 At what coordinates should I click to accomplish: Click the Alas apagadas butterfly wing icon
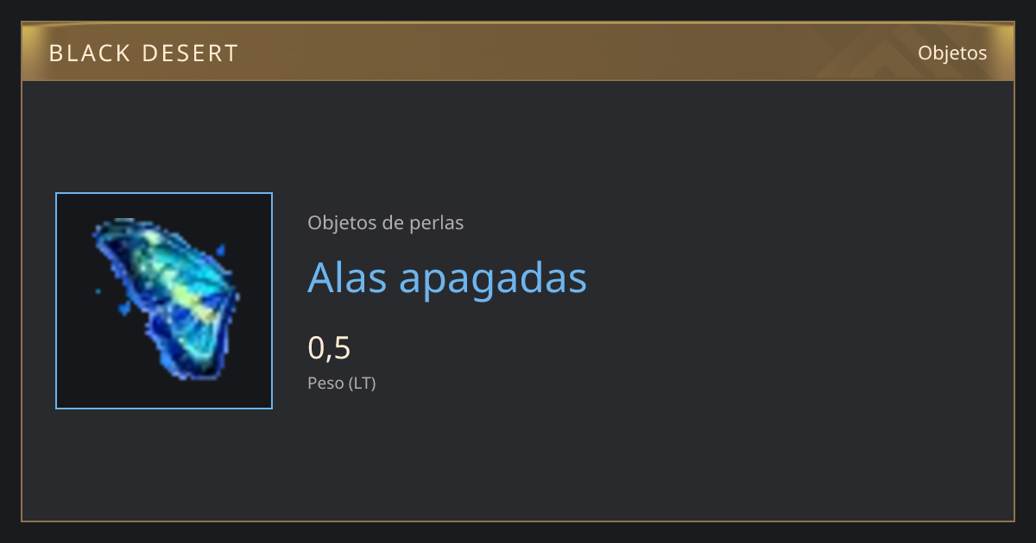pos(166,299)
